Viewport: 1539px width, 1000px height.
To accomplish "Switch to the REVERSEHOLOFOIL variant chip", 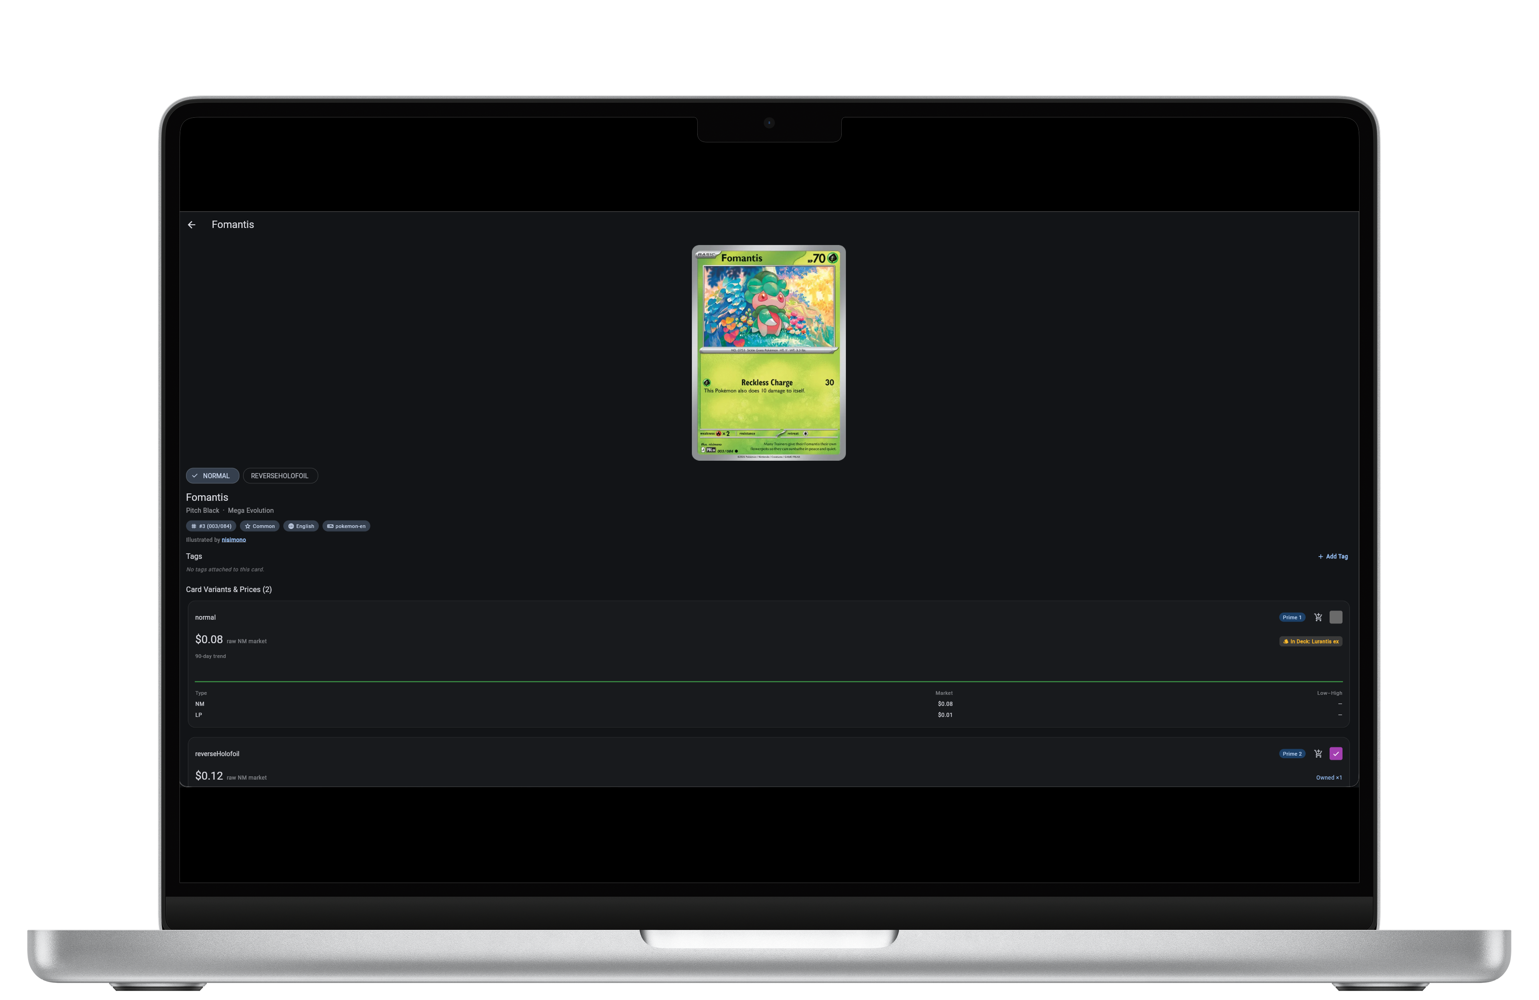I will tap(280, 476).
